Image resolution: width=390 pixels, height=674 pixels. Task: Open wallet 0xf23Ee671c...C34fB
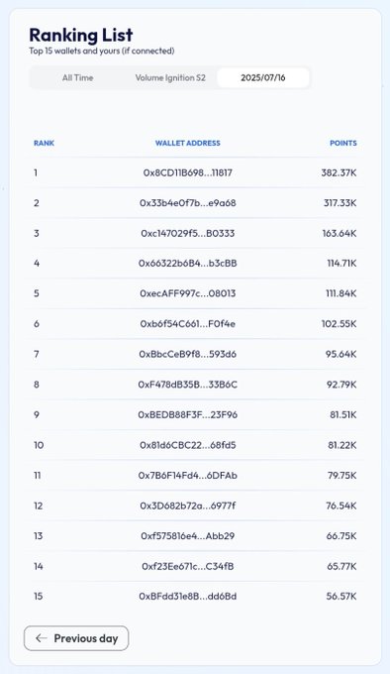[x=188, y=566]
